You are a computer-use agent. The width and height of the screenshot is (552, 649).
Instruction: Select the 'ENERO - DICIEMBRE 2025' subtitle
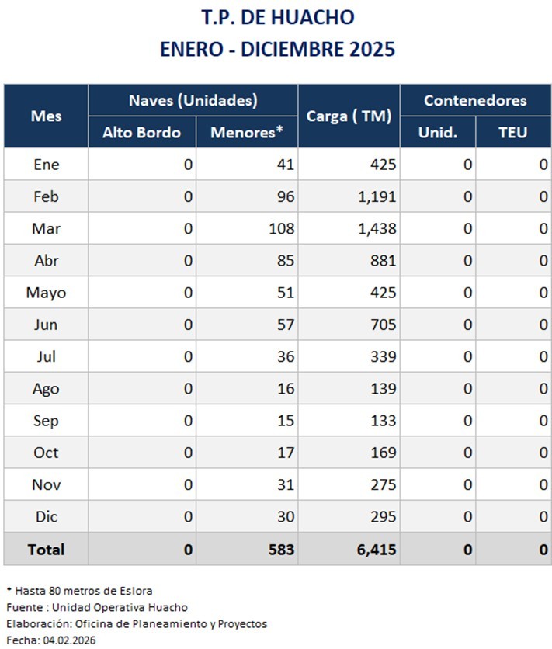coord(277,49)
